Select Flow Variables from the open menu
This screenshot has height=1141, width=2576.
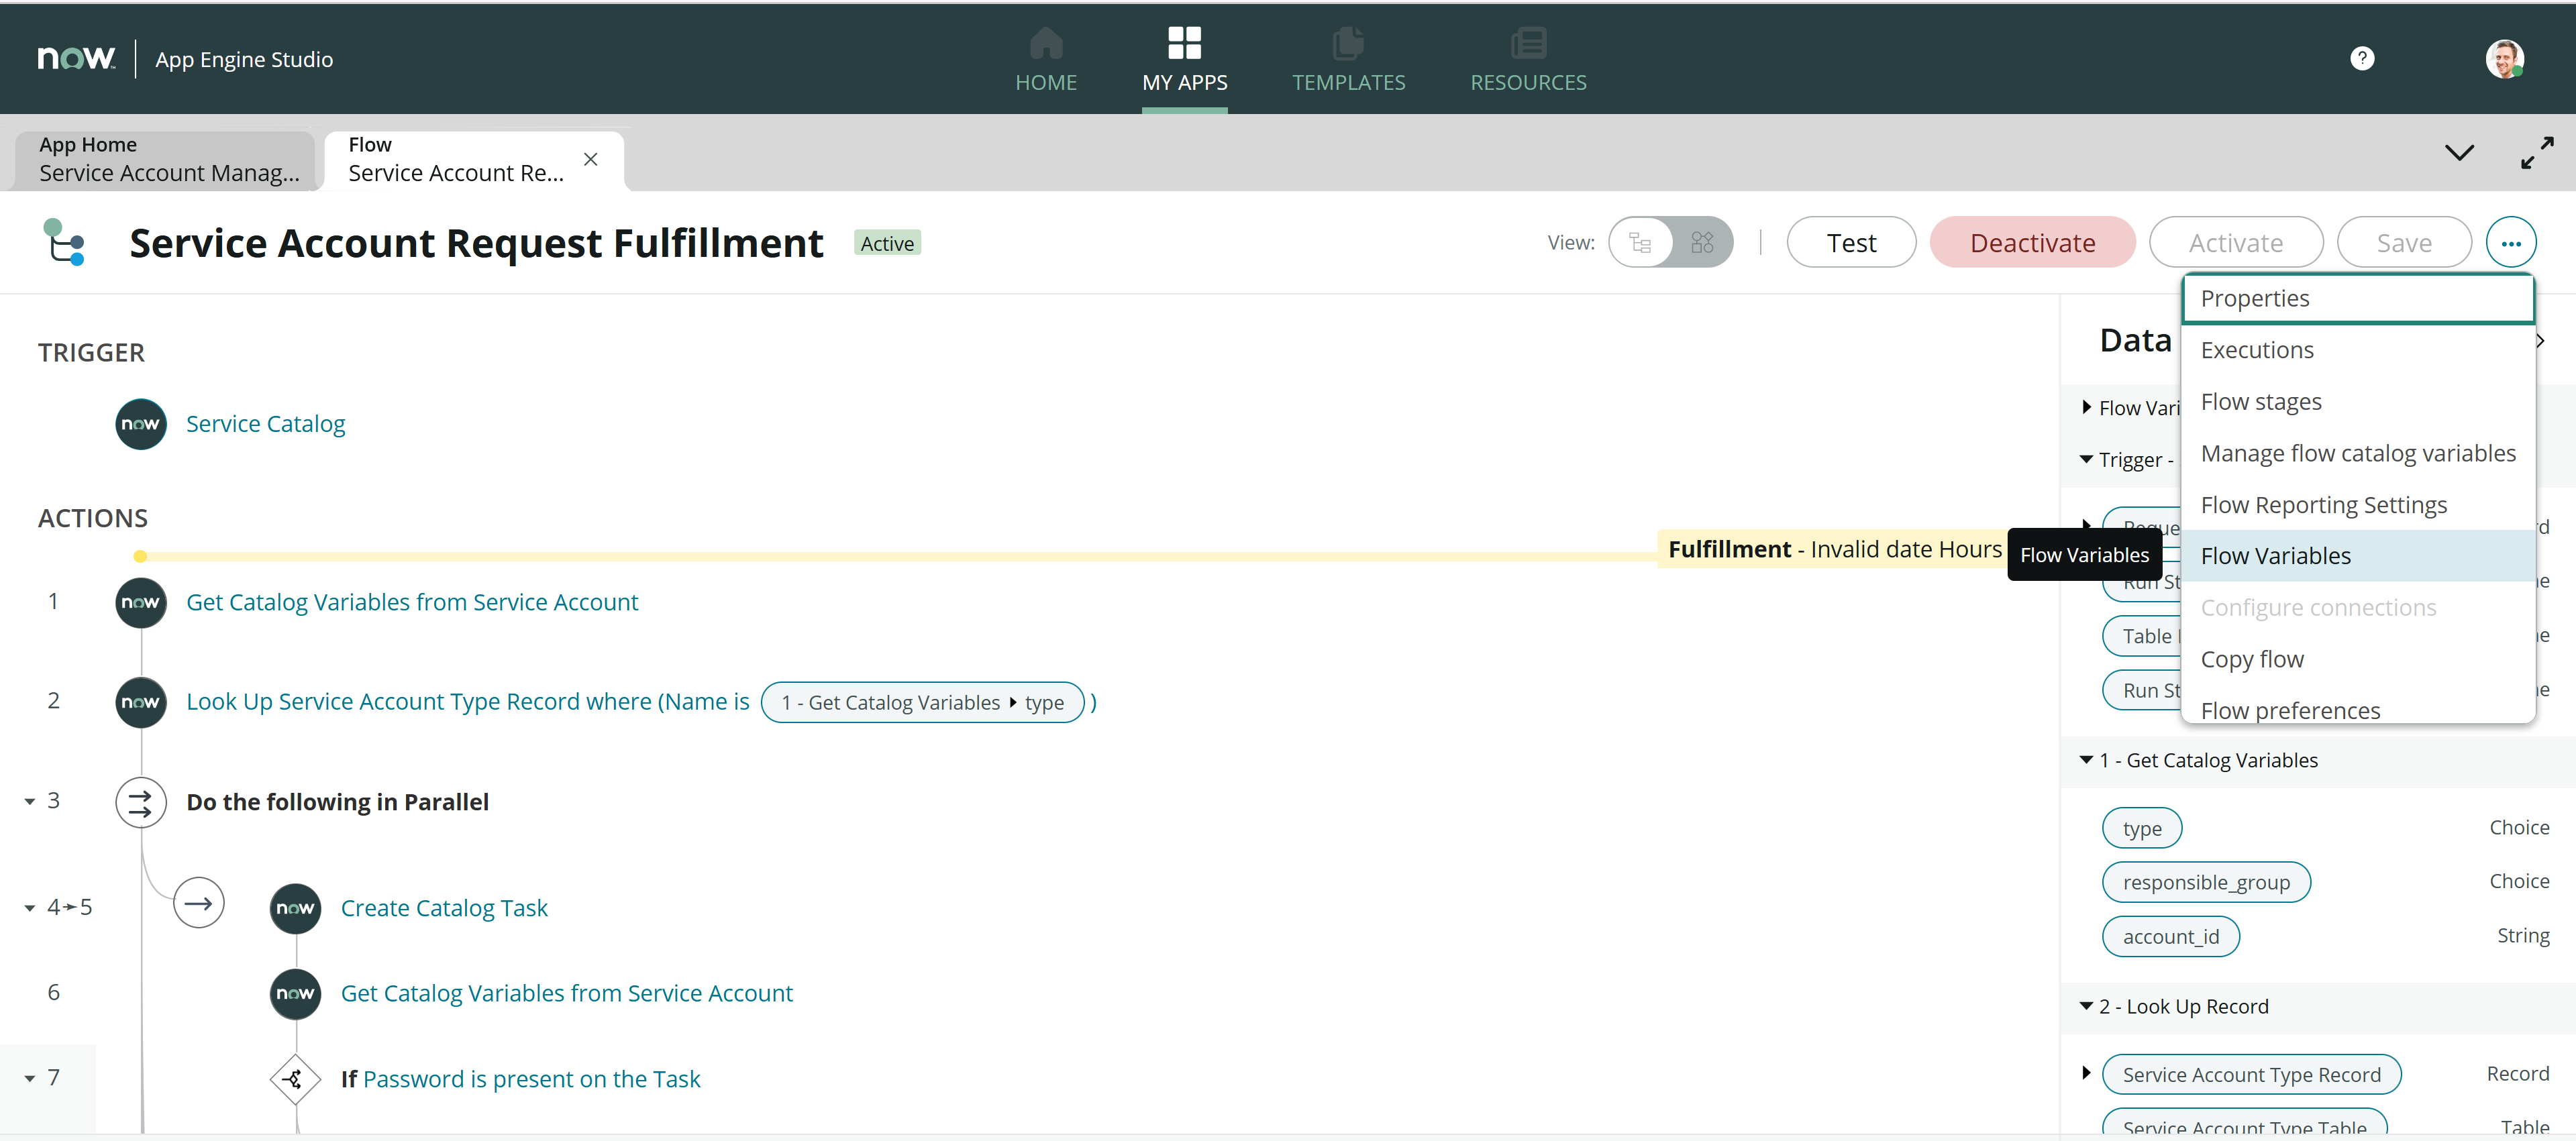pyautogui.click(x=2277, y=555)
